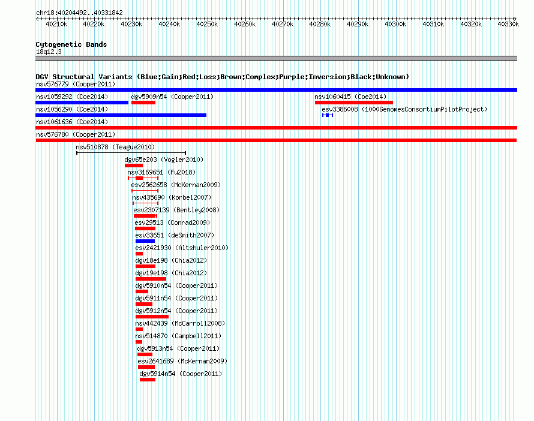Open the nsv435690 (Korbel2007) variant label

pos(172,197)
